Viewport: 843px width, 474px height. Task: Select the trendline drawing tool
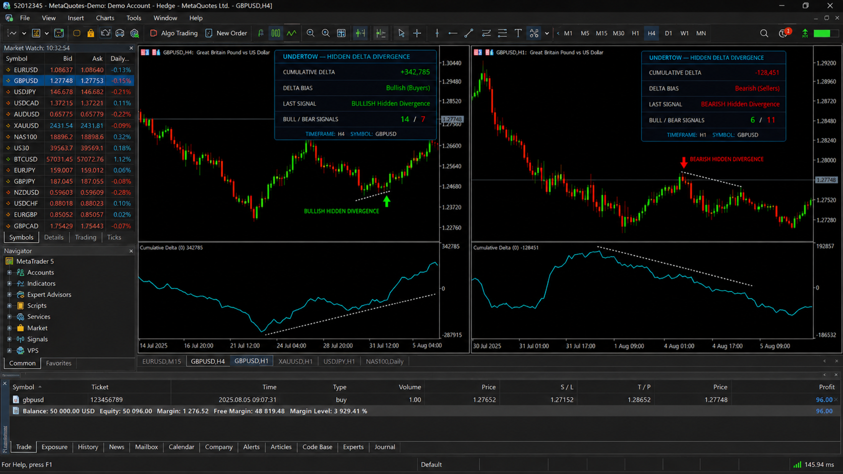click(469, 33)
